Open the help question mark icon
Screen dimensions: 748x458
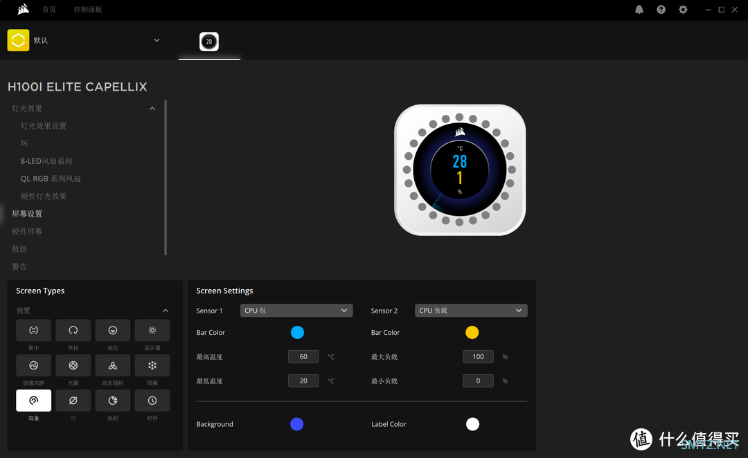click(661, 10)
